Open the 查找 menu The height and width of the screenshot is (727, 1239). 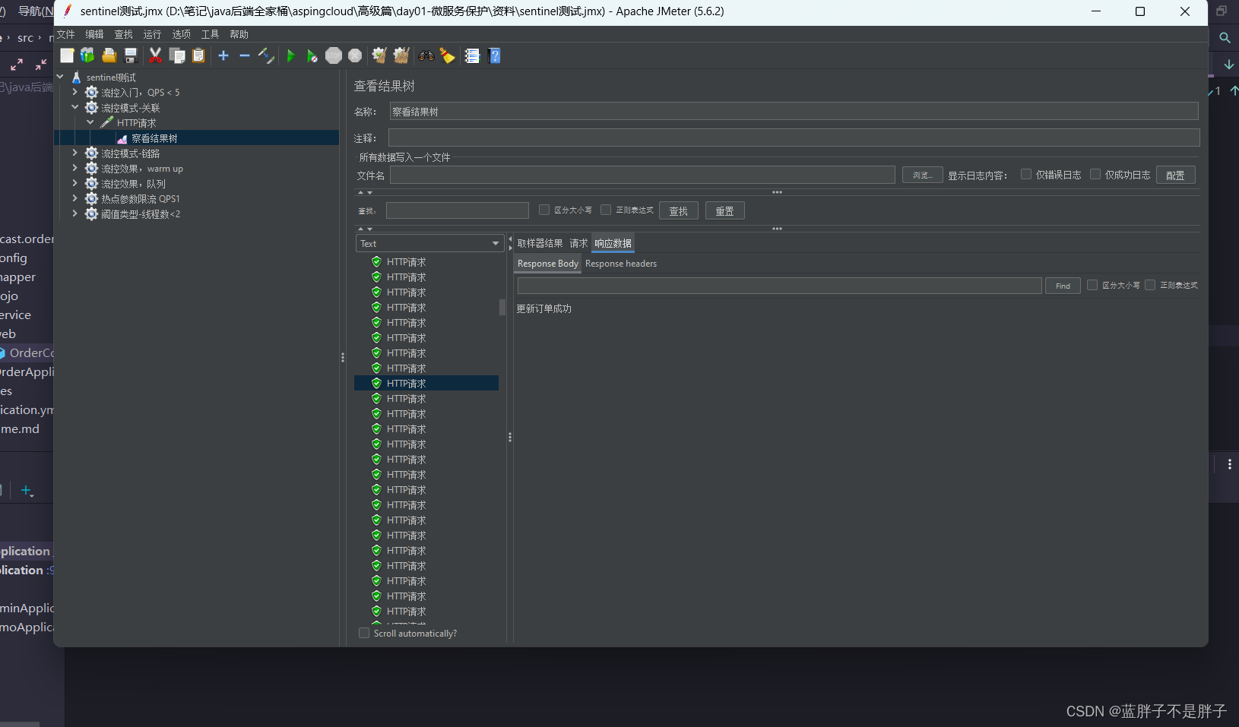pos(123,34)
